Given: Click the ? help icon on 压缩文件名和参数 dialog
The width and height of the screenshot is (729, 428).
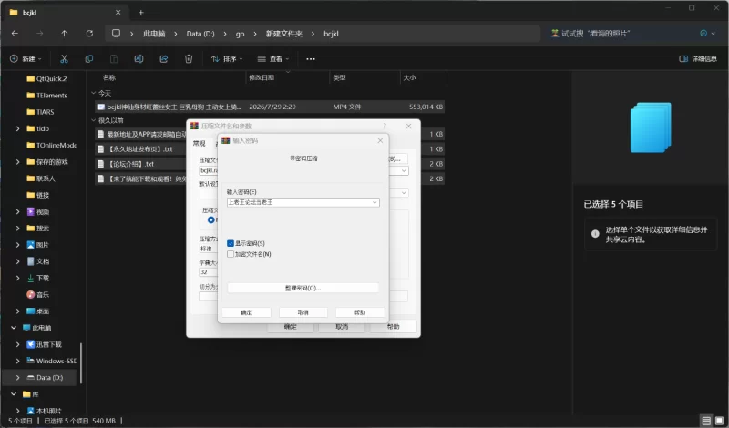Looking at the screenshot, I should [385, 126].
